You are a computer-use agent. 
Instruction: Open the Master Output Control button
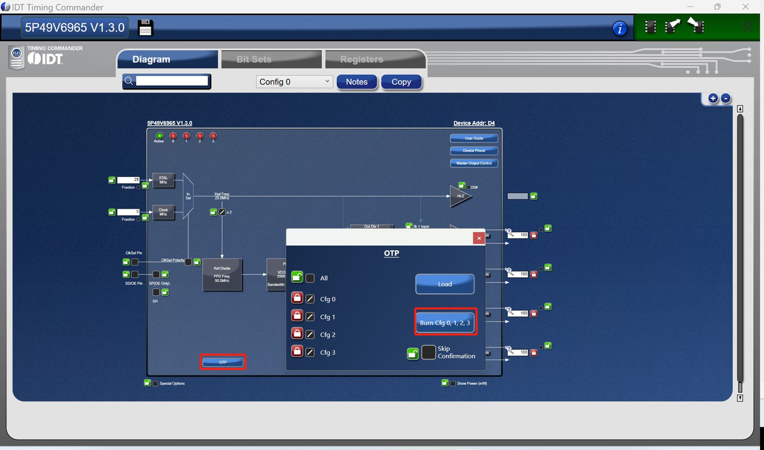pyautogui.click(x=474, y=163)
